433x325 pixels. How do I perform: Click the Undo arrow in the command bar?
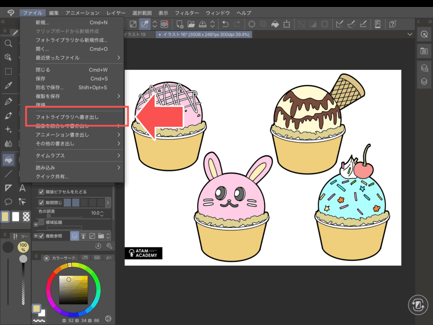(x=225, y=24)
